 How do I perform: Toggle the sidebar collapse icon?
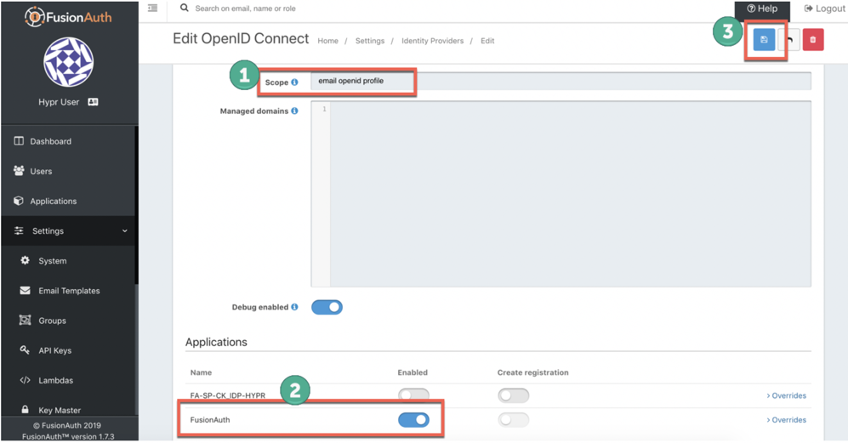[x=153, y=9]
